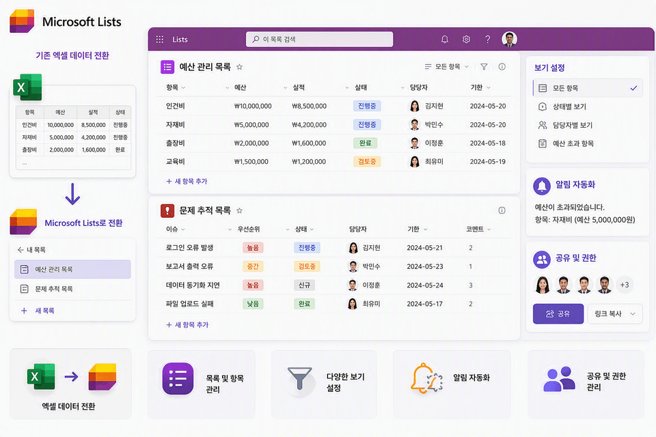Open settings gear in the header
Viewport: 656px width, 437px height.
[x=466, y=40]
